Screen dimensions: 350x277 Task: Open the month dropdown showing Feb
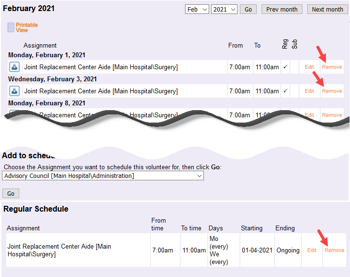tap(197, 9)
